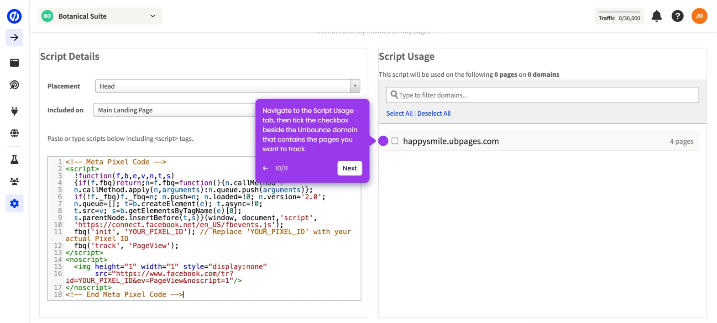Open the Domains globe icon

pos(15,133)
